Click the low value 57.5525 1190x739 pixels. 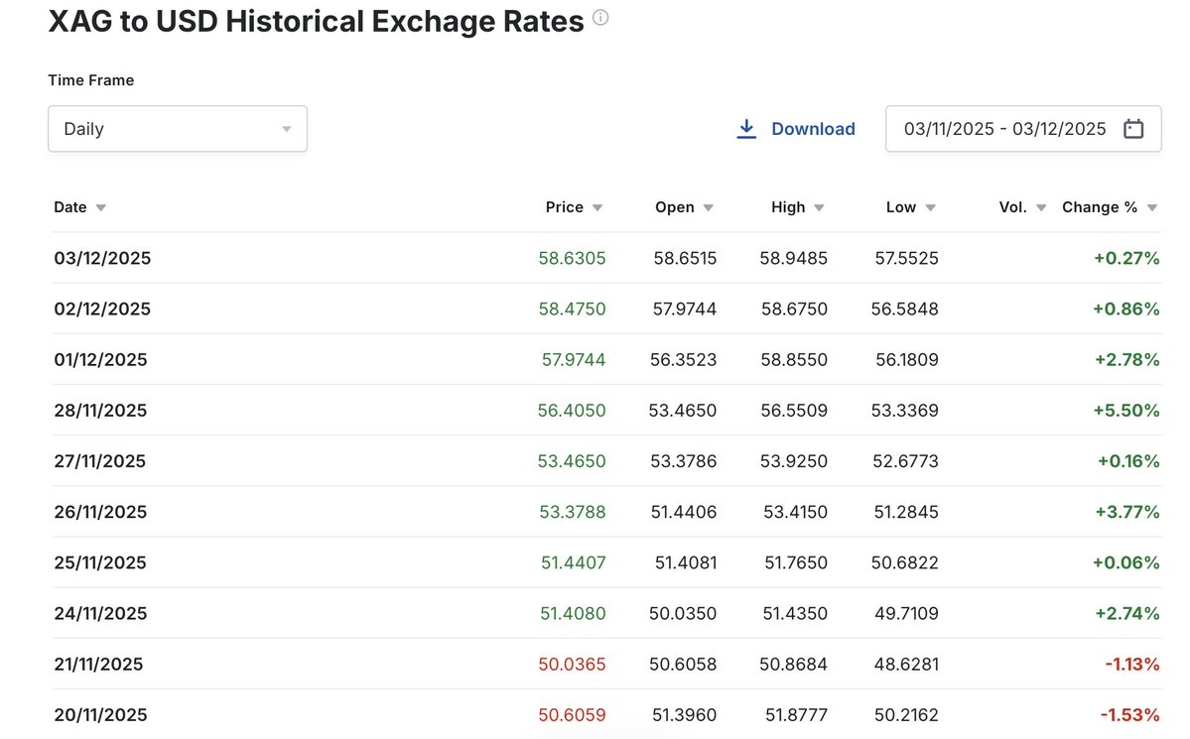point(907,258)
